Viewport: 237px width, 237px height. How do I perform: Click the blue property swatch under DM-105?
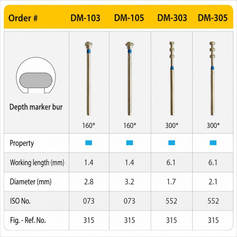[x=129, y=143]
